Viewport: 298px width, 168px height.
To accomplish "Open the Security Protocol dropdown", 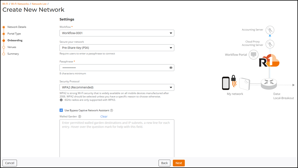I will [117, 87].
